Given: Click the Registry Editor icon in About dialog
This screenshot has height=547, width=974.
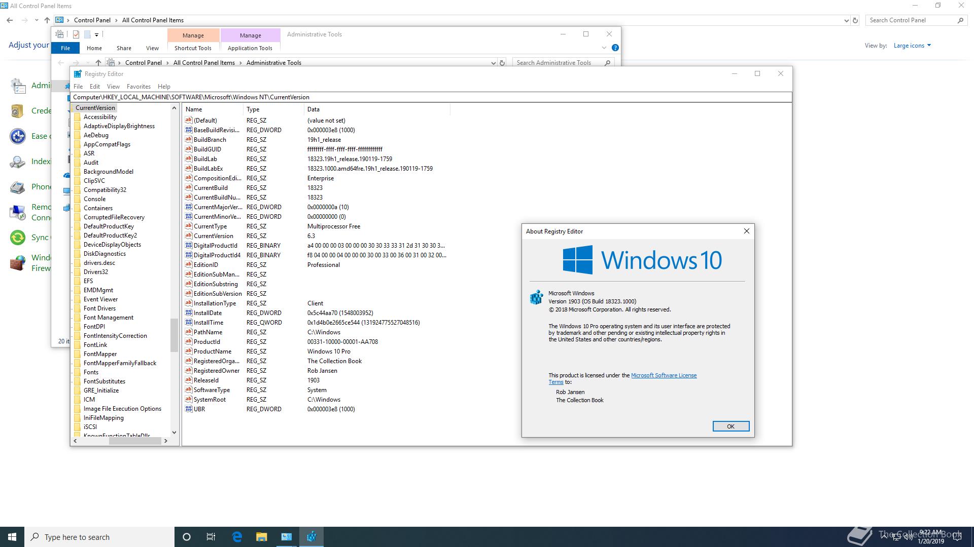Looking at the screenshot, I should (537, 297).
